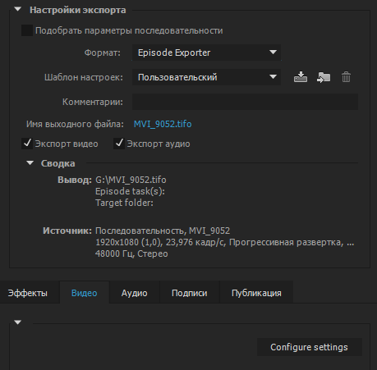Go to the Подписи tab
Image resolution: width=377 pixels, height=370 pixels.
(190, 293)
